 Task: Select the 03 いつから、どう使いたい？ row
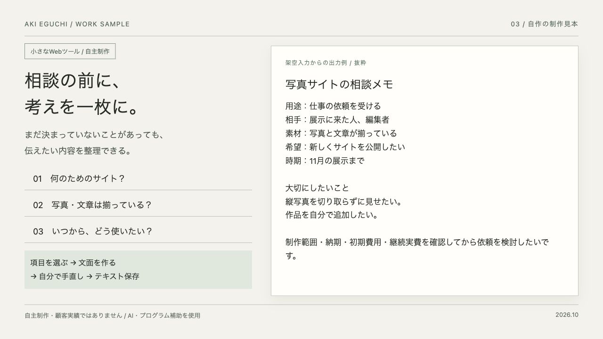click(138, 232)
